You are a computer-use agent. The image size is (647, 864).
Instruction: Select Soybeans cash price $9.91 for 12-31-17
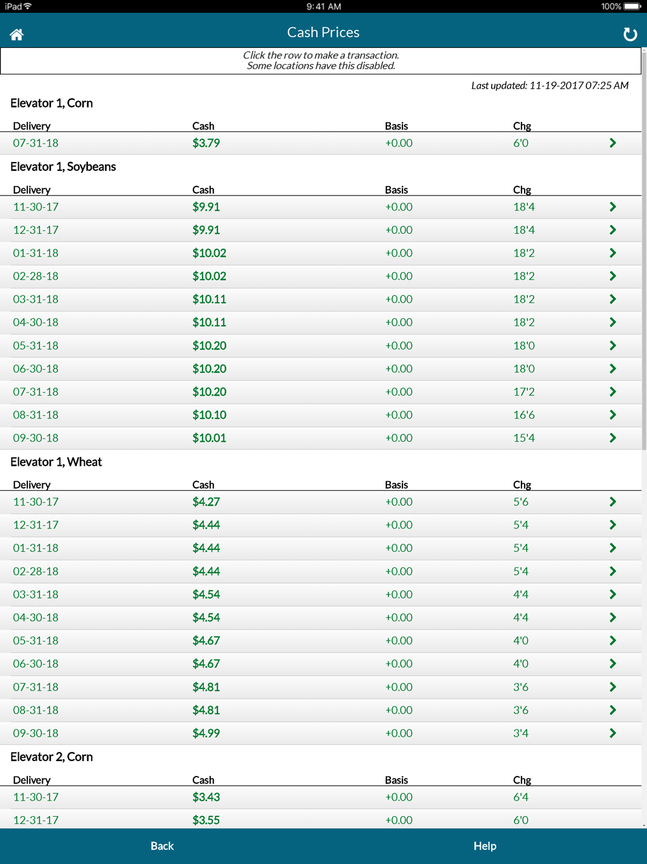point(206,230)
